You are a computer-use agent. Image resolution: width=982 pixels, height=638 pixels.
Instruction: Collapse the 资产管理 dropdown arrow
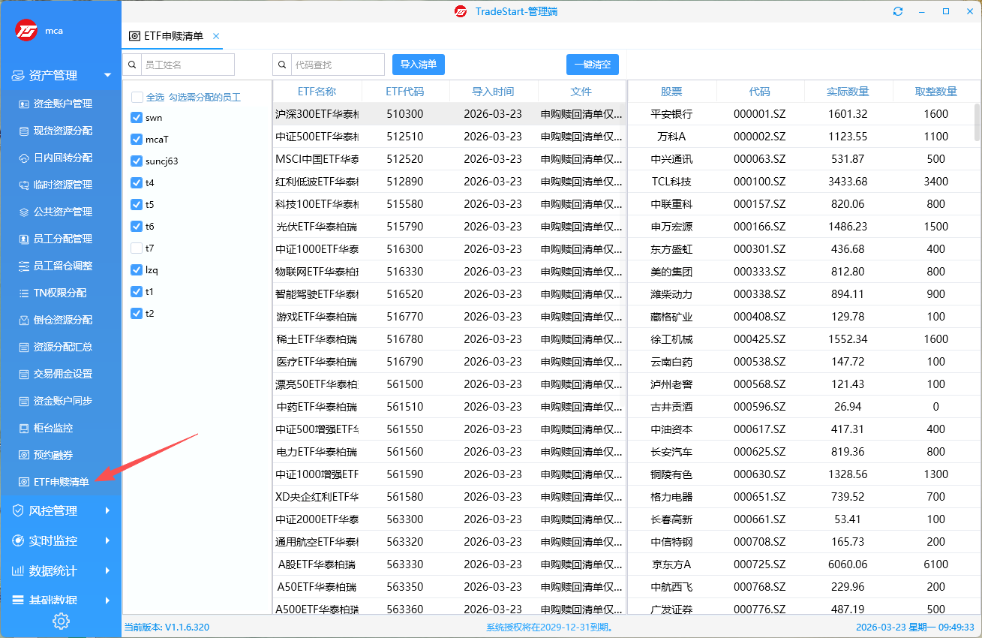click(x=108, y=75)
